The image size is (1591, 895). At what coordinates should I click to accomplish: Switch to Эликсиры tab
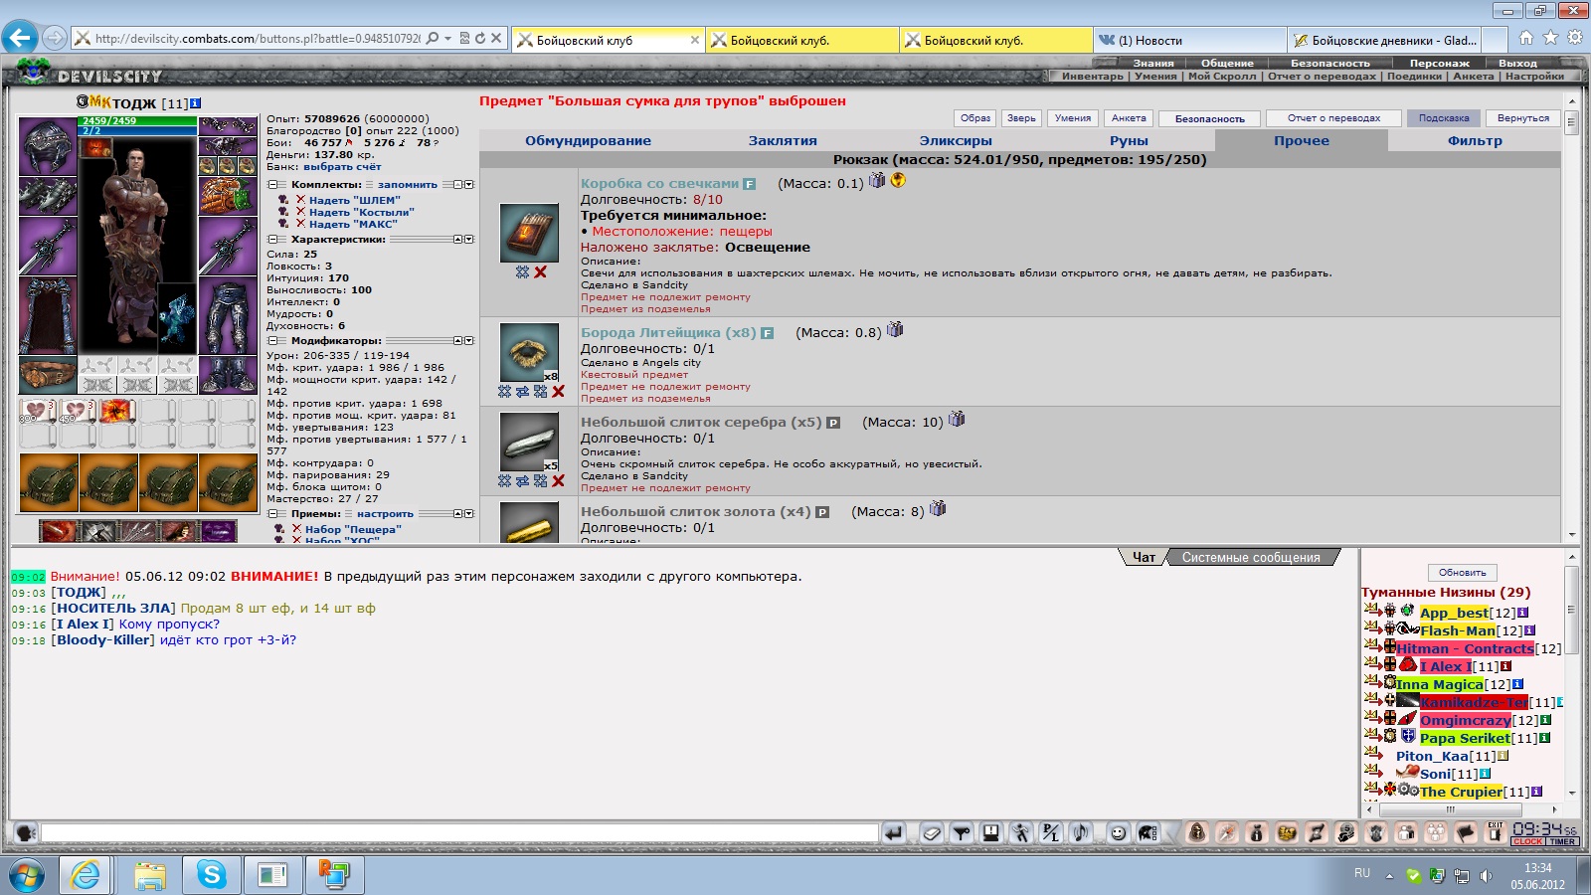tap(956, 141)
